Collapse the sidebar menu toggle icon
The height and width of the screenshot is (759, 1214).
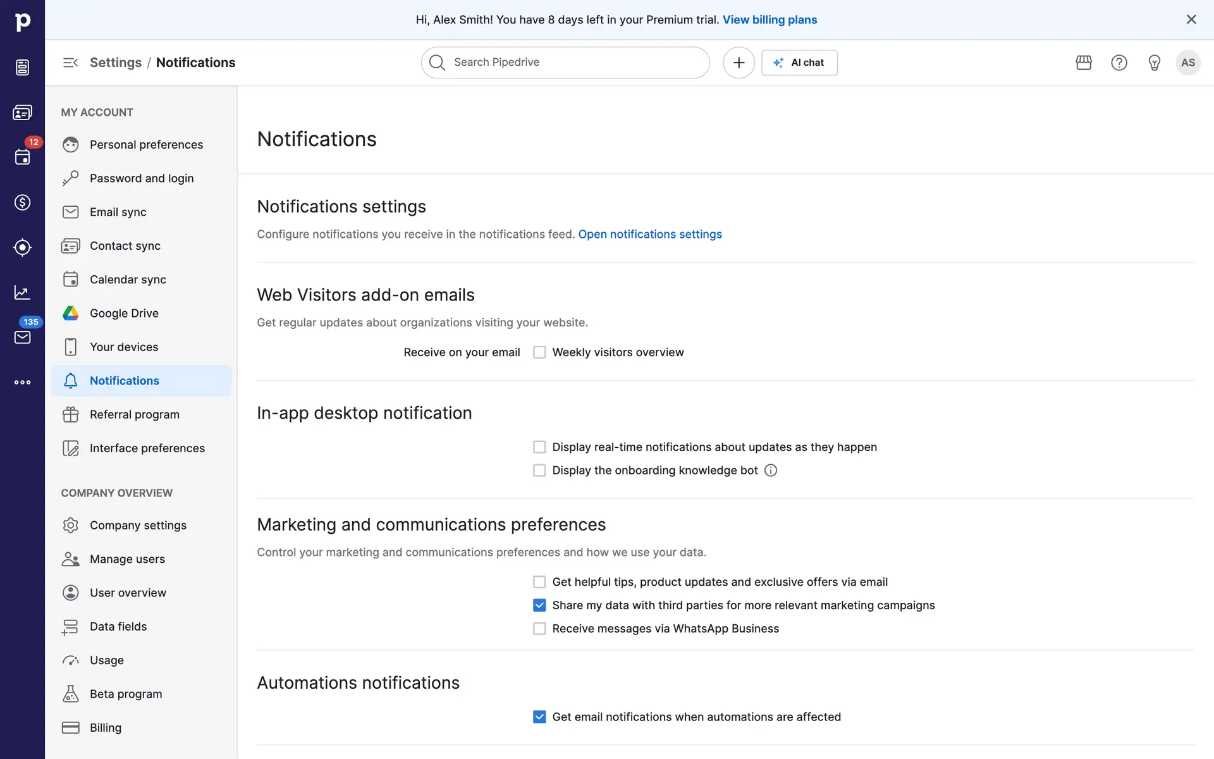(x=70, y=63)
